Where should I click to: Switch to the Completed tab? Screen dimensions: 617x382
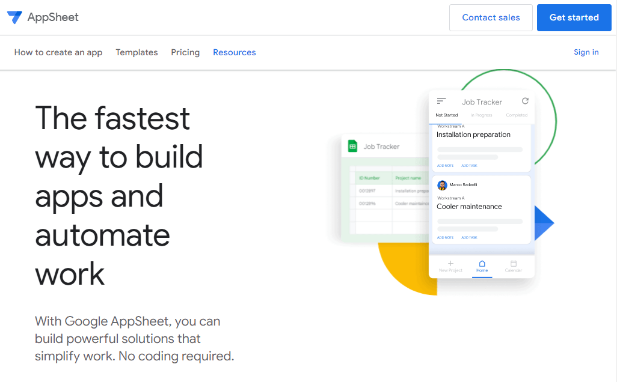click(518, 114)
